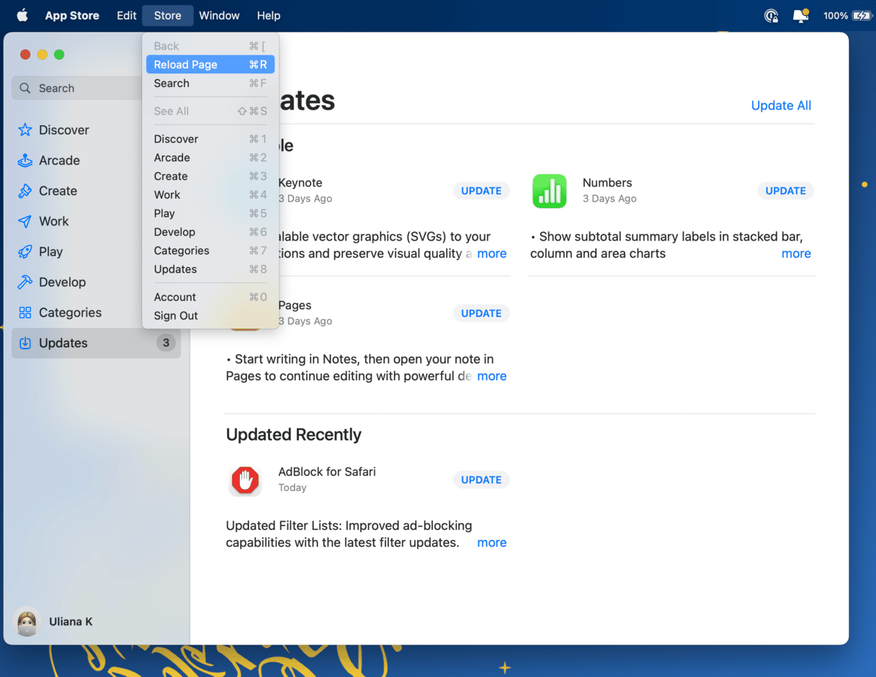Click the Arcade joystick icon in sidebar
Viewport: 876px width, 677px height.
[x=25, y=160]
